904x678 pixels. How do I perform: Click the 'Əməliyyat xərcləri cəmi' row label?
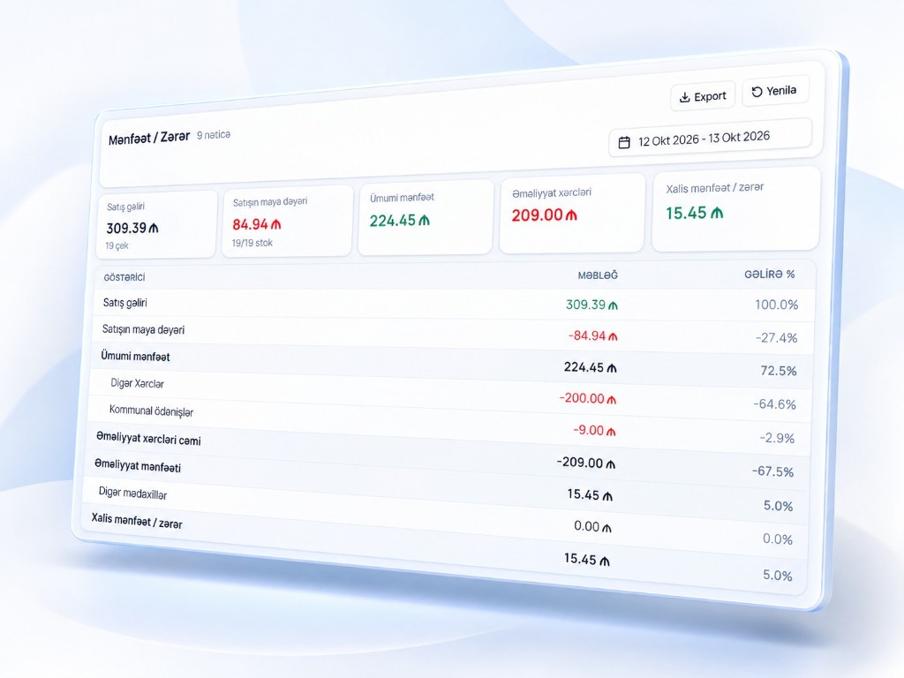tap(148, 439)
